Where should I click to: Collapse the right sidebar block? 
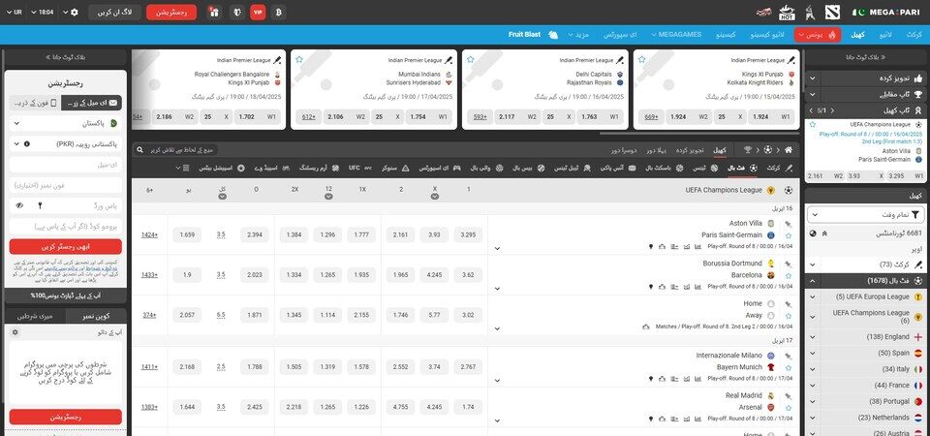(865, 57)
